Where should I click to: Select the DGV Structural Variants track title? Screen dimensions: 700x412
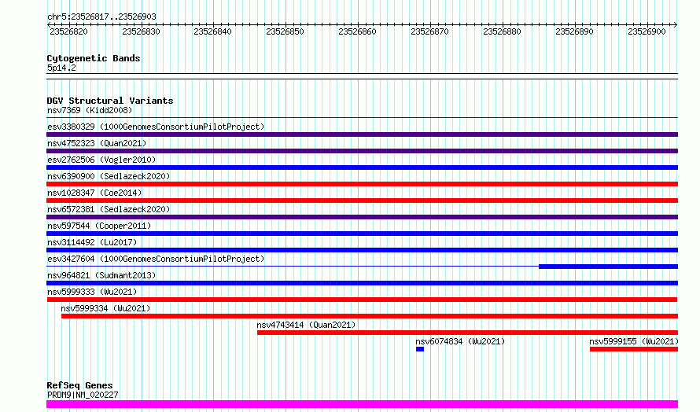click(110, 101)
